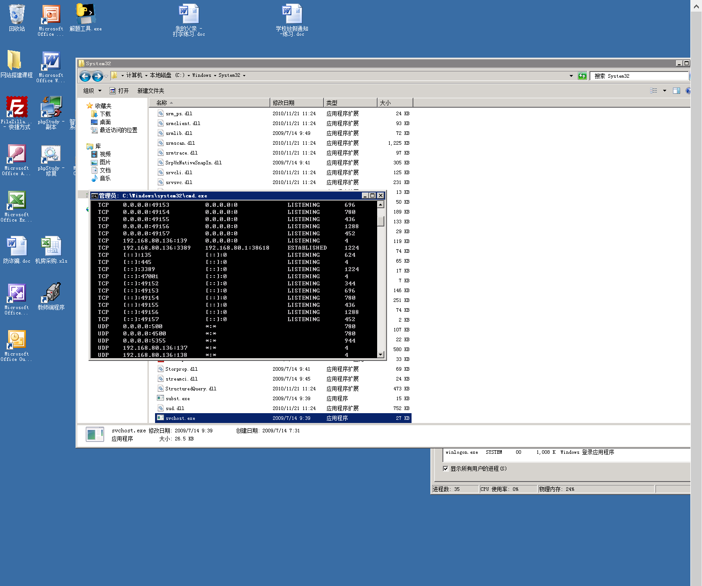Viewport: 702px width, 586px height.
Task: Go back in System32 explorer
Action: pos(85,76)
